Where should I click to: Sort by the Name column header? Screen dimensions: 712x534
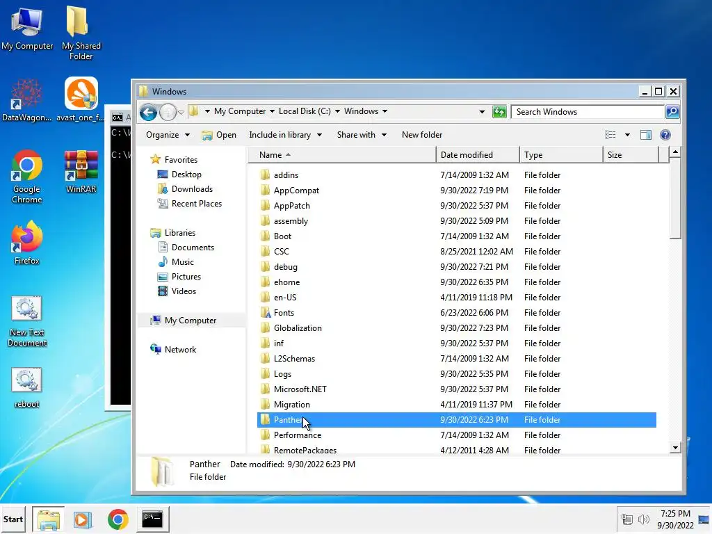[342, 155]
